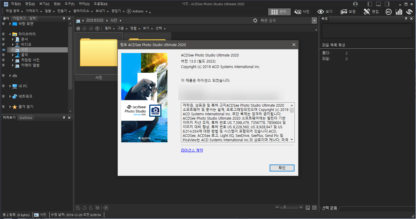Click the refresh icon beside quick search

255,20
